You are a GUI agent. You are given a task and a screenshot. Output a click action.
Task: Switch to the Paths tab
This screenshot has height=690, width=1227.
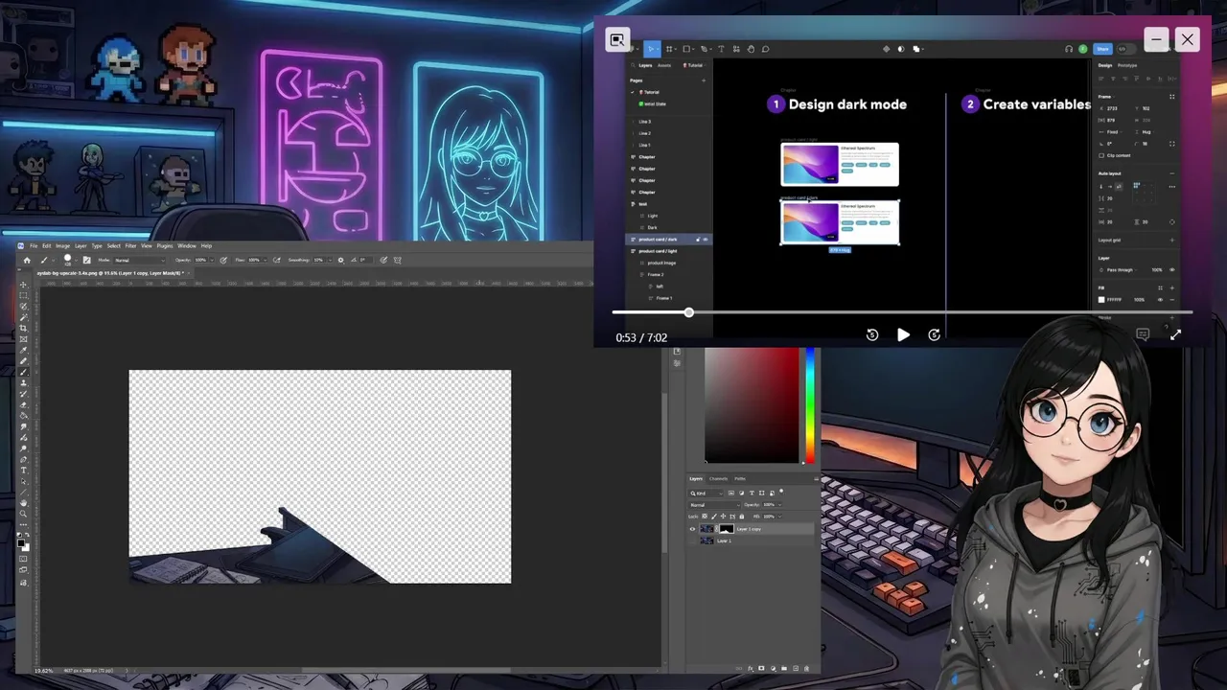[x=740, y=479]
